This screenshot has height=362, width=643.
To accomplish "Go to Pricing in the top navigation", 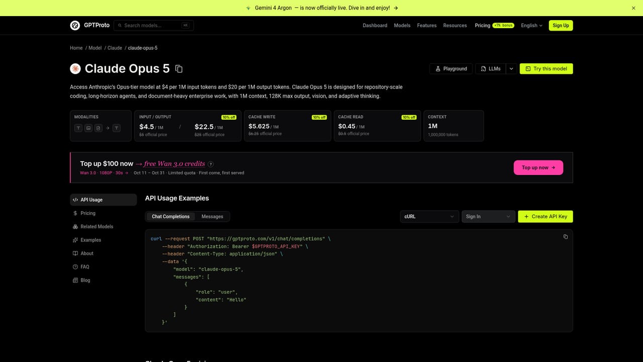I will tap(482, 26).
